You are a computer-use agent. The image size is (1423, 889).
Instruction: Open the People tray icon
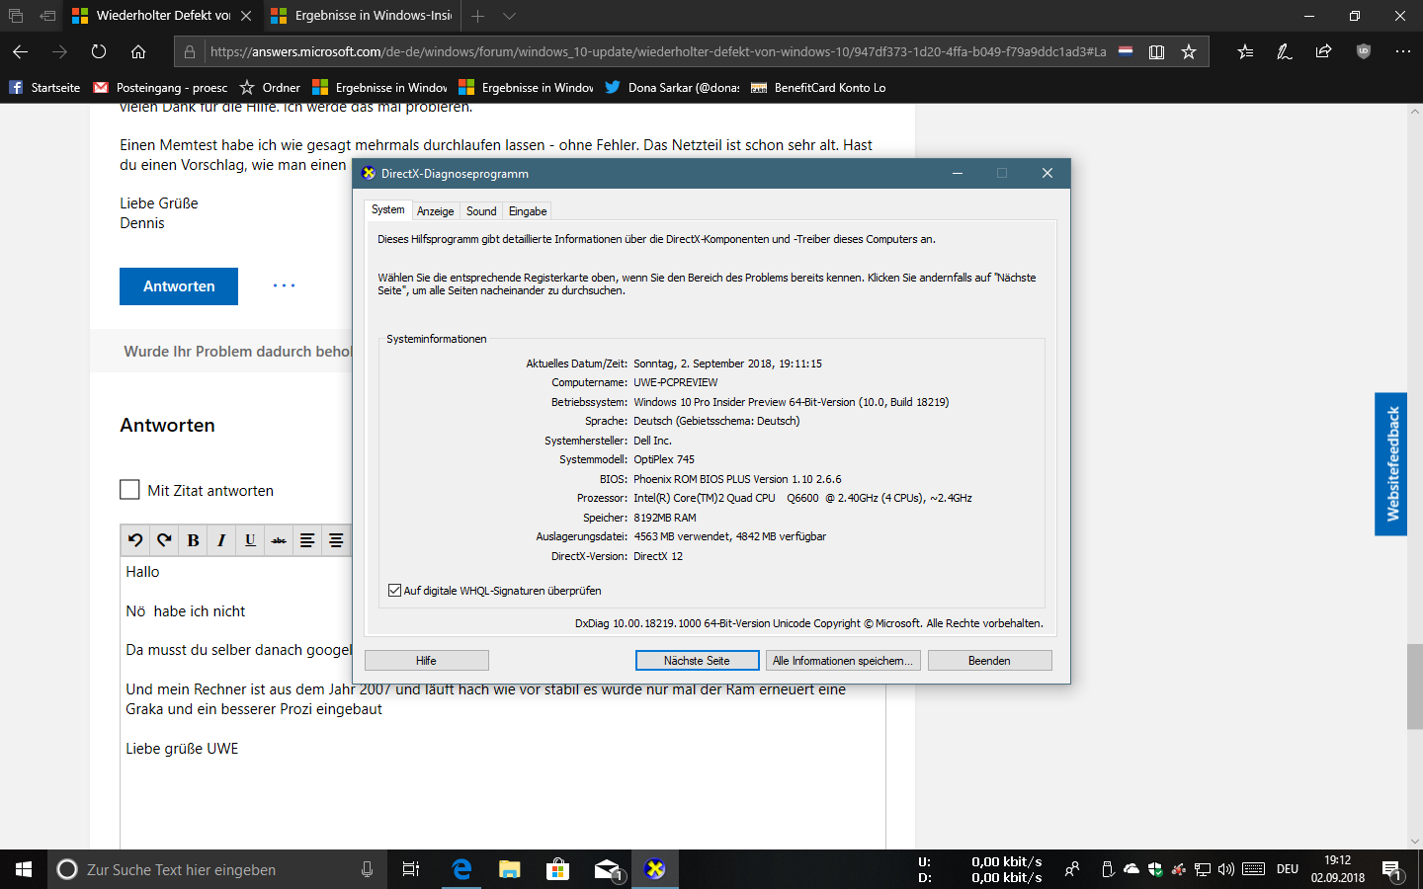tap(1072, 869)
